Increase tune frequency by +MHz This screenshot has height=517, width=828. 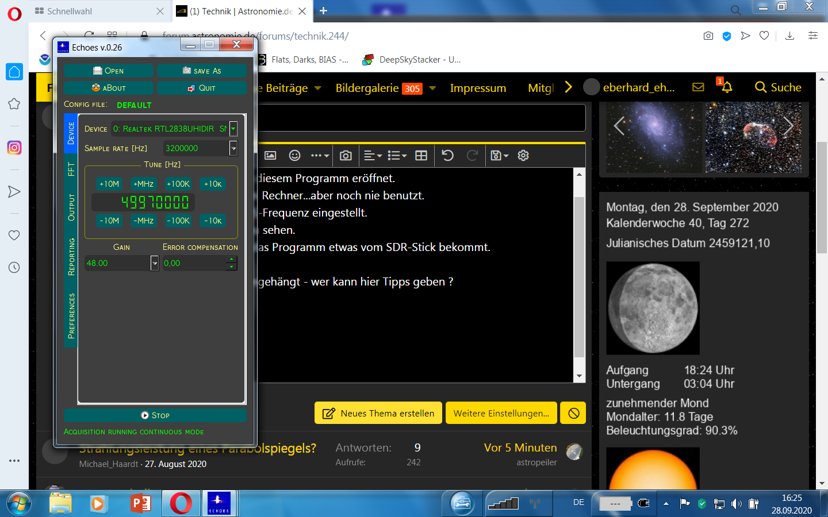point(144,184)
